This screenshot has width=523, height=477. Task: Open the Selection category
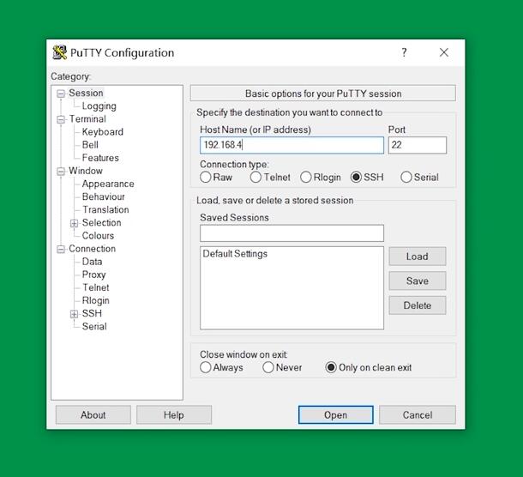102,222
